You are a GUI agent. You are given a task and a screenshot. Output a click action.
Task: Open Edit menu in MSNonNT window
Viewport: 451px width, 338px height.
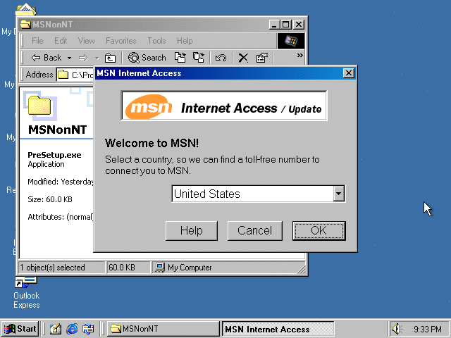(x=61, y=41)
